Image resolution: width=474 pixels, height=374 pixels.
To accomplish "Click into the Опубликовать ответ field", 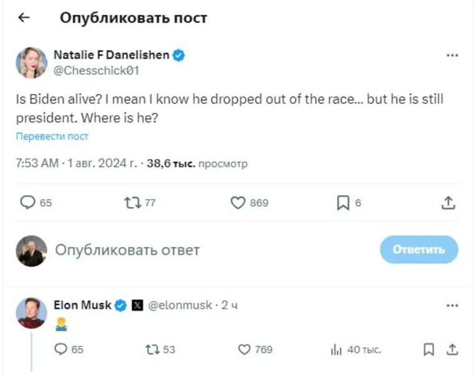I will click(x=187, y=250).
